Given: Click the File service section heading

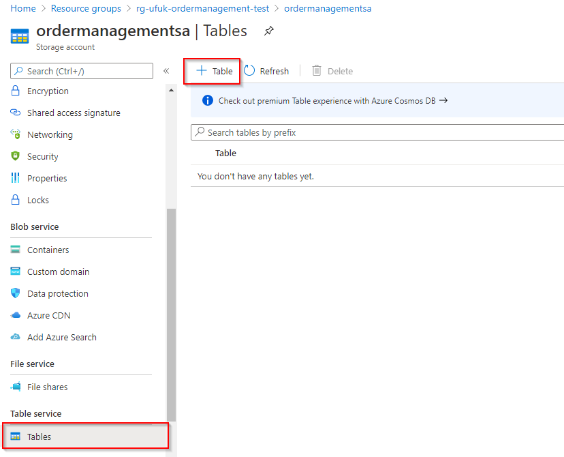Looking at the screenshot, I should tap(33, 364).
